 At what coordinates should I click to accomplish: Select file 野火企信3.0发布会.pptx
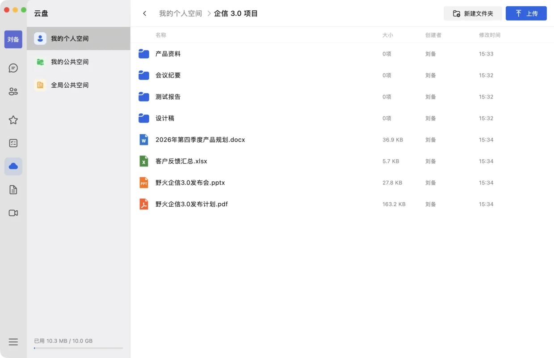click(x=190, y=183)
